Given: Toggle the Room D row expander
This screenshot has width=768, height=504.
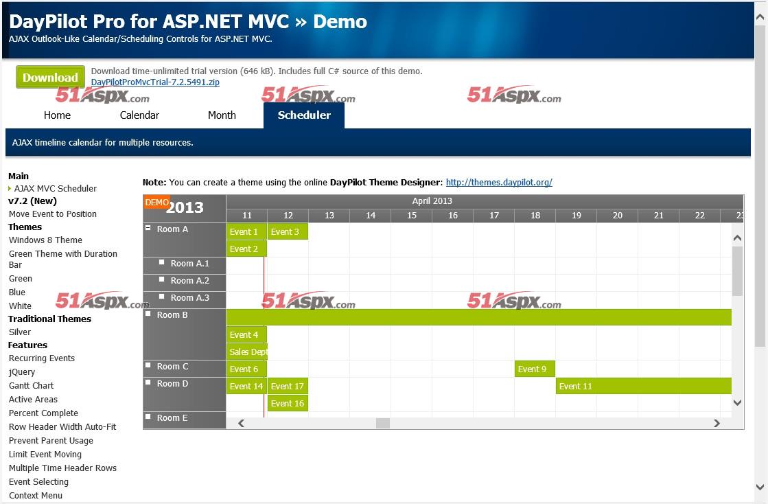Looking at the screenshot, I should click(x=148, y=382).
